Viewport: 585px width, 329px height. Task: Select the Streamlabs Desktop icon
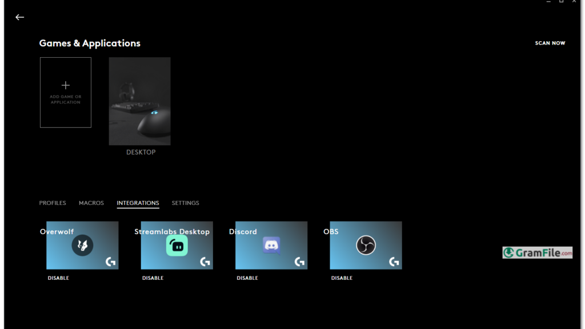click(177, 246)
